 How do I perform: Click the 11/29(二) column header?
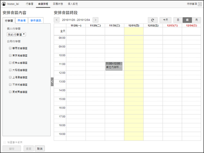point(95,26)
